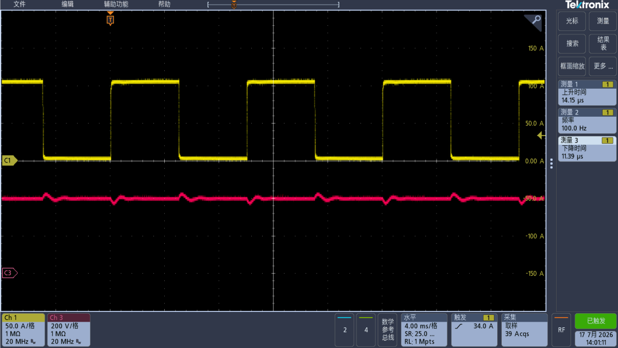The width and height of the screenshot is (618, 348).
Task: Turn on channel 4 button
Action: click(x=366, y=330)
